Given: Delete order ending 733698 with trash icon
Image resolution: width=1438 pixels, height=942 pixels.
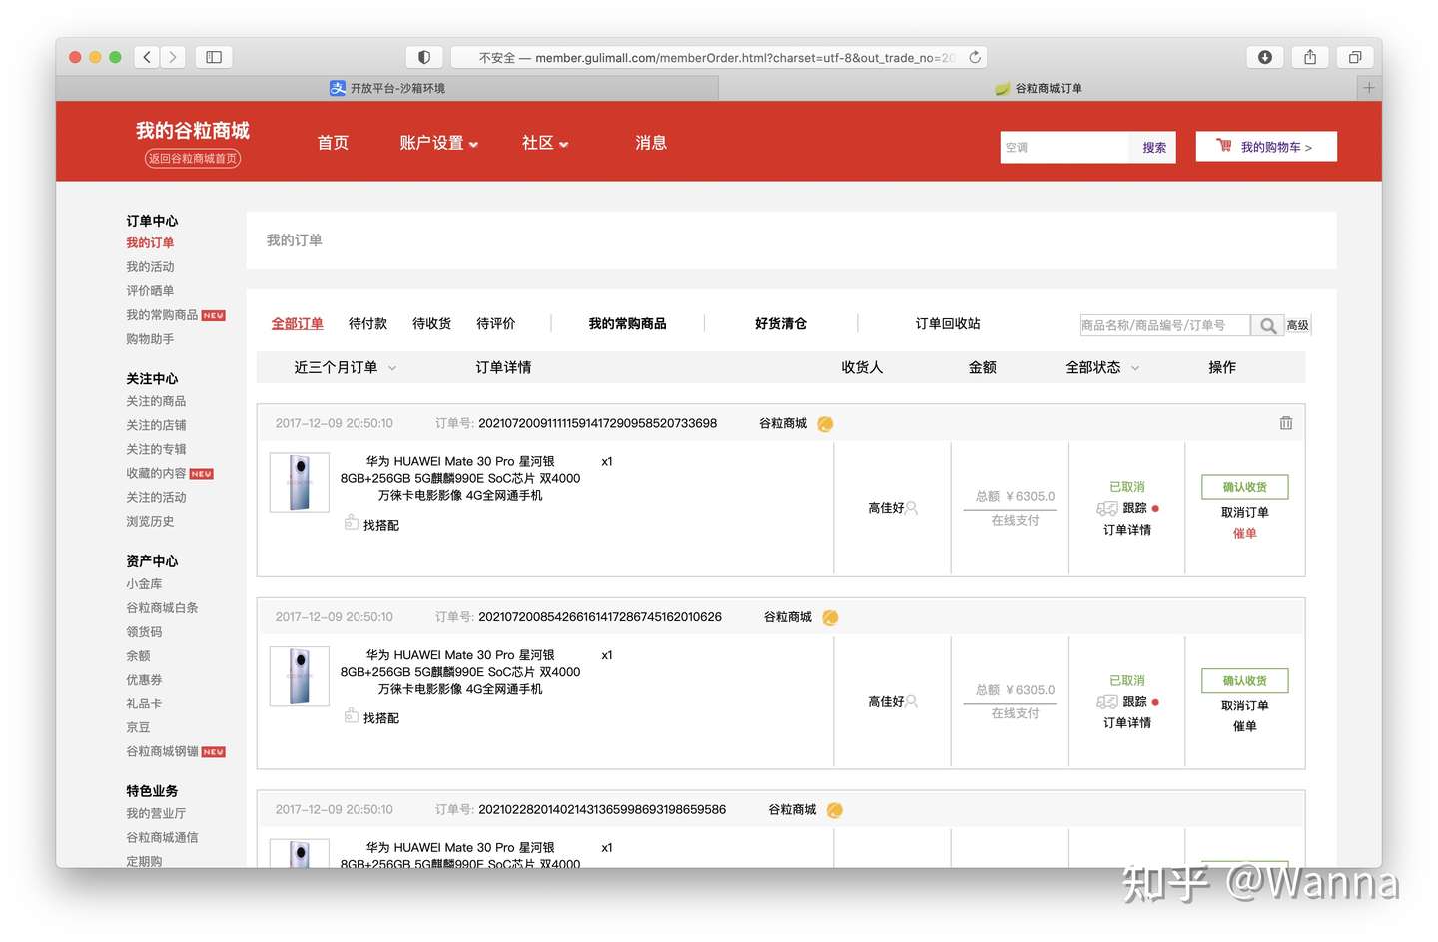Looking at the screenshot, I should 1286,423.
